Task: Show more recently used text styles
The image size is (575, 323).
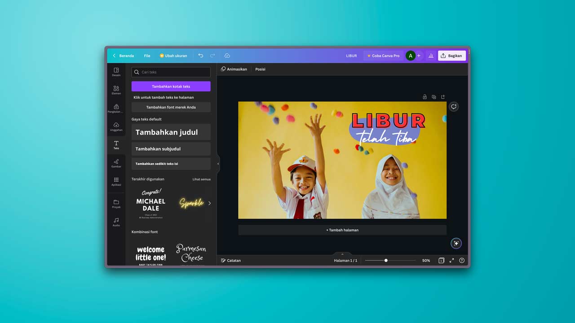Action: click(209, 203)
